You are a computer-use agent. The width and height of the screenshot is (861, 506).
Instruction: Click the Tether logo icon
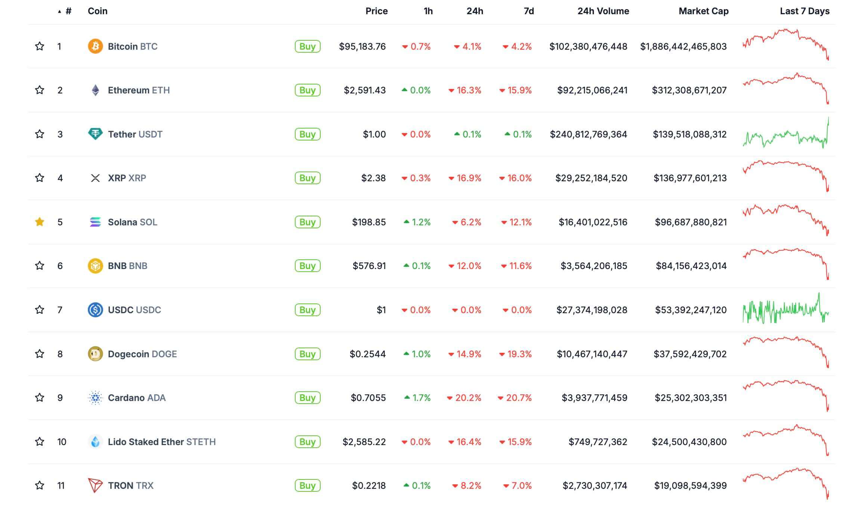(x=95, y=134)
